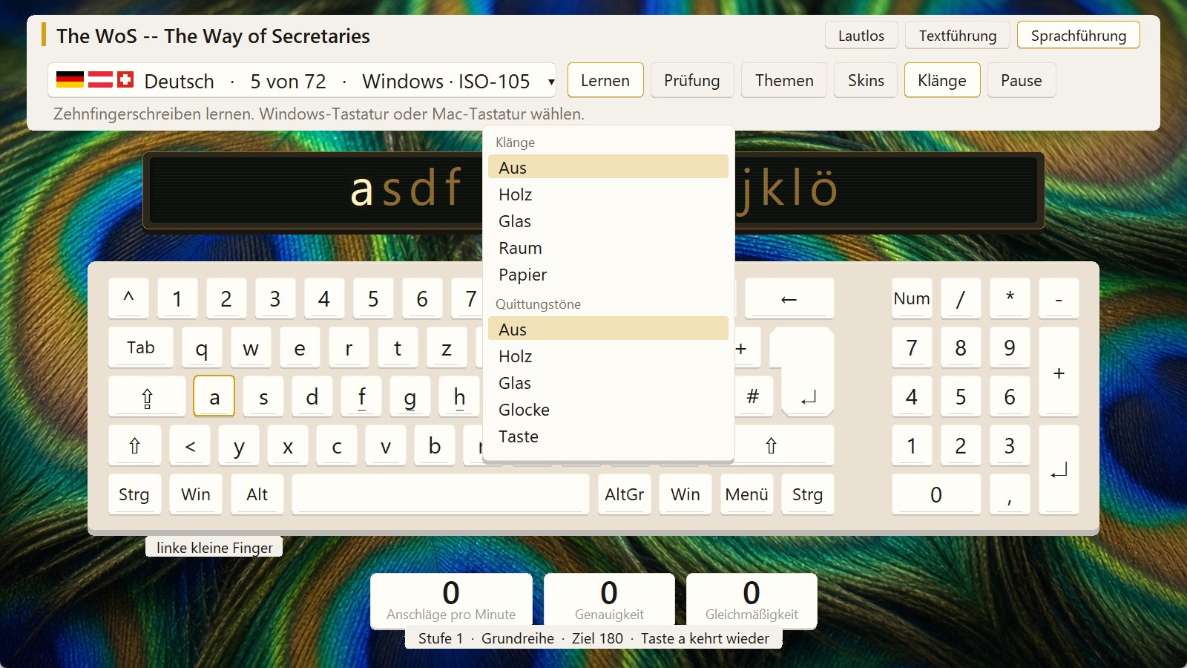The width and height of the screenshot is (1187, 668).
Task: Click the highlighted a key
Action: point(214,396)
